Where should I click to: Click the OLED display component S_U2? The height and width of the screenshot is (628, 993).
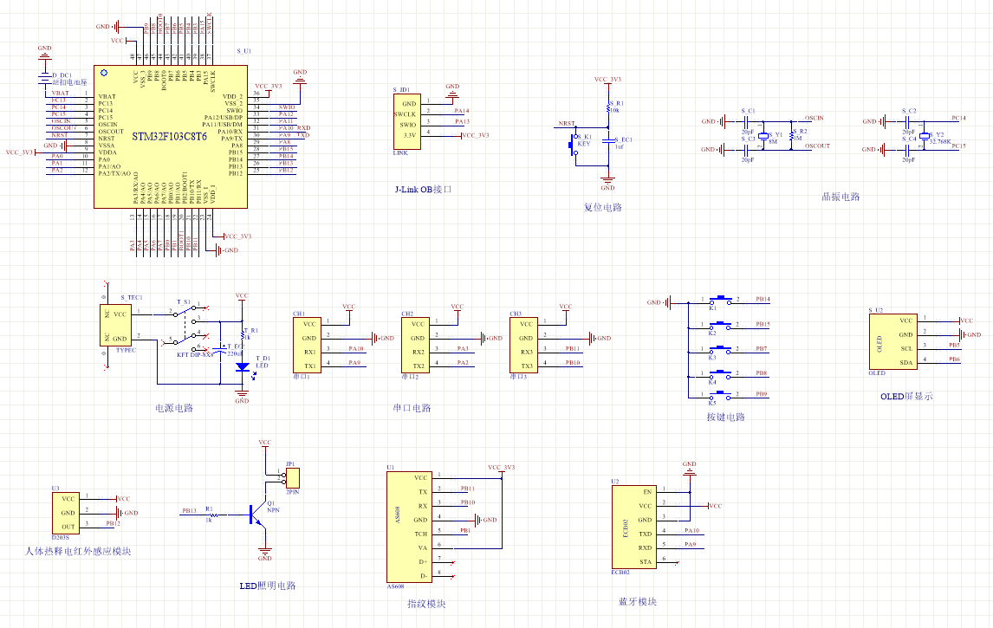pos(892,341)
